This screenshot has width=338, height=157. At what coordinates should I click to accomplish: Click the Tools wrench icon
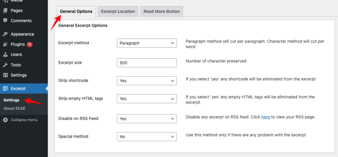click(5, 65)
